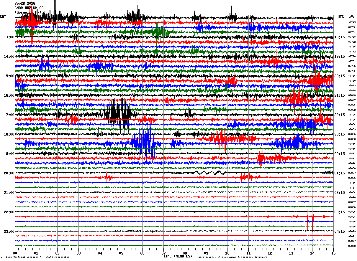Click the 10 minute axis tick label
The image size is (357, 261).
pos(227,253)
